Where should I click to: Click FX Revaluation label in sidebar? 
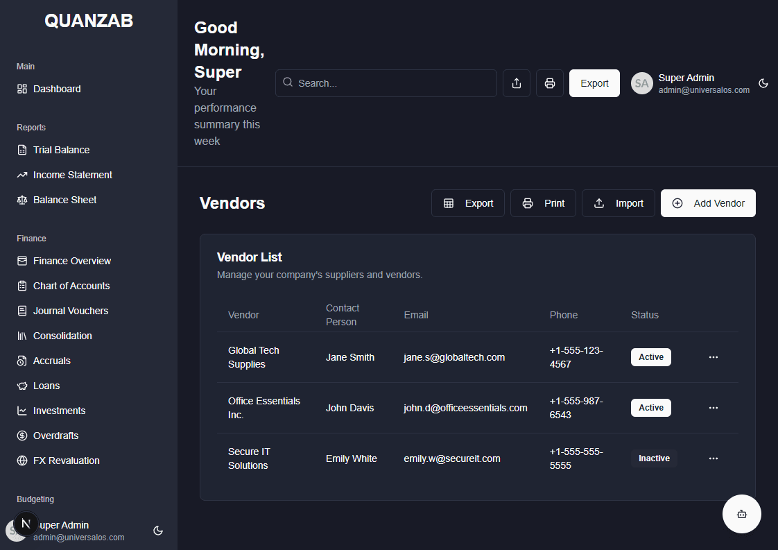tap(66, 461)
